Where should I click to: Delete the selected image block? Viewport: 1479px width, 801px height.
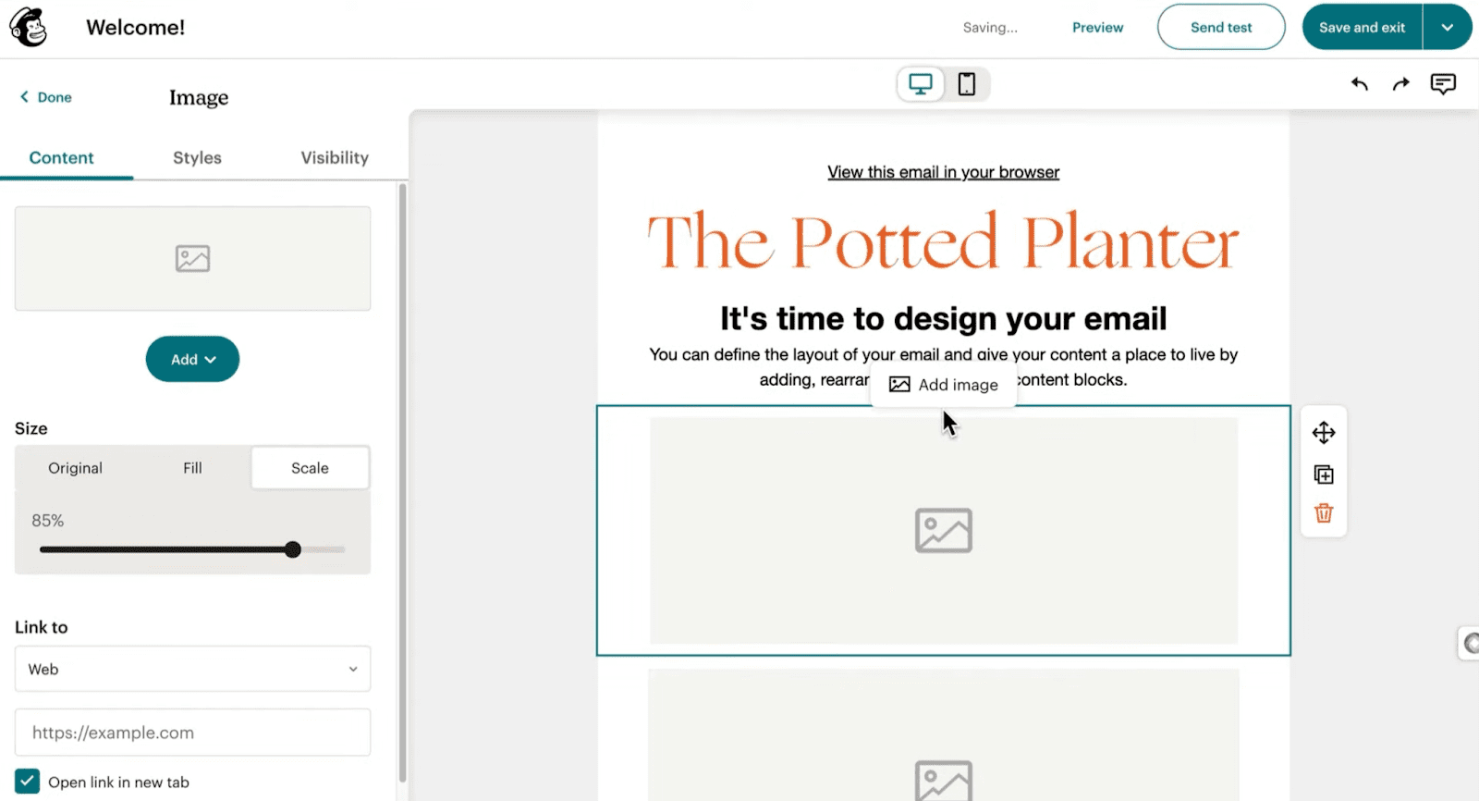(x=1324, y=513)
